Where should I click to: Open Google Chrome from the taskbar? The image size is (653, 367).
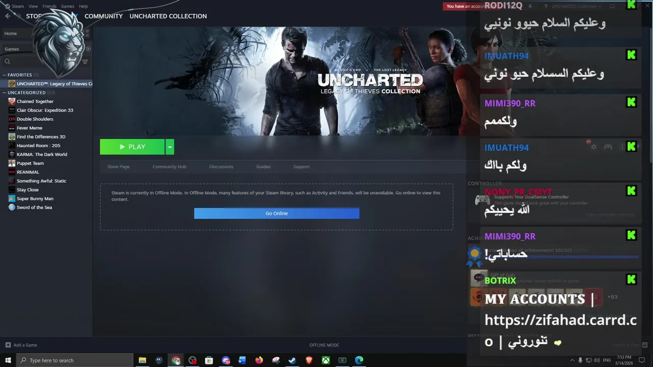[176, 360]
